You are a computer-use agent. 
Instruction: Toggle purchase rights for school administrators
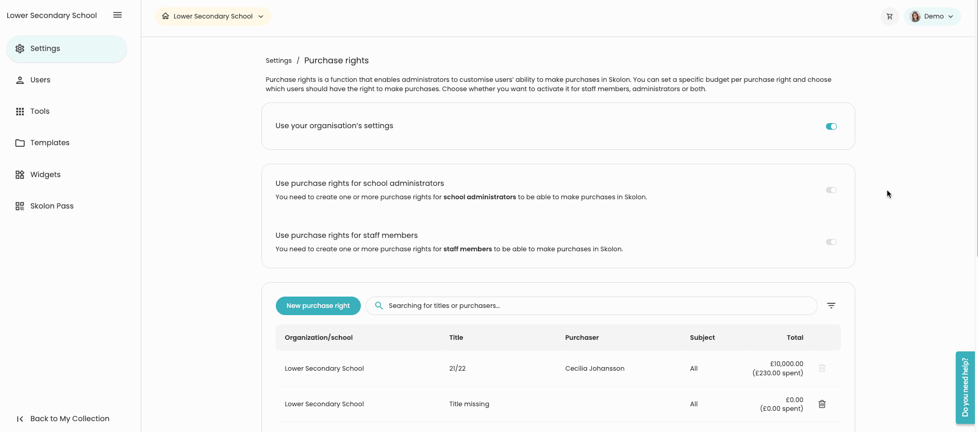[x=831, y=190]
